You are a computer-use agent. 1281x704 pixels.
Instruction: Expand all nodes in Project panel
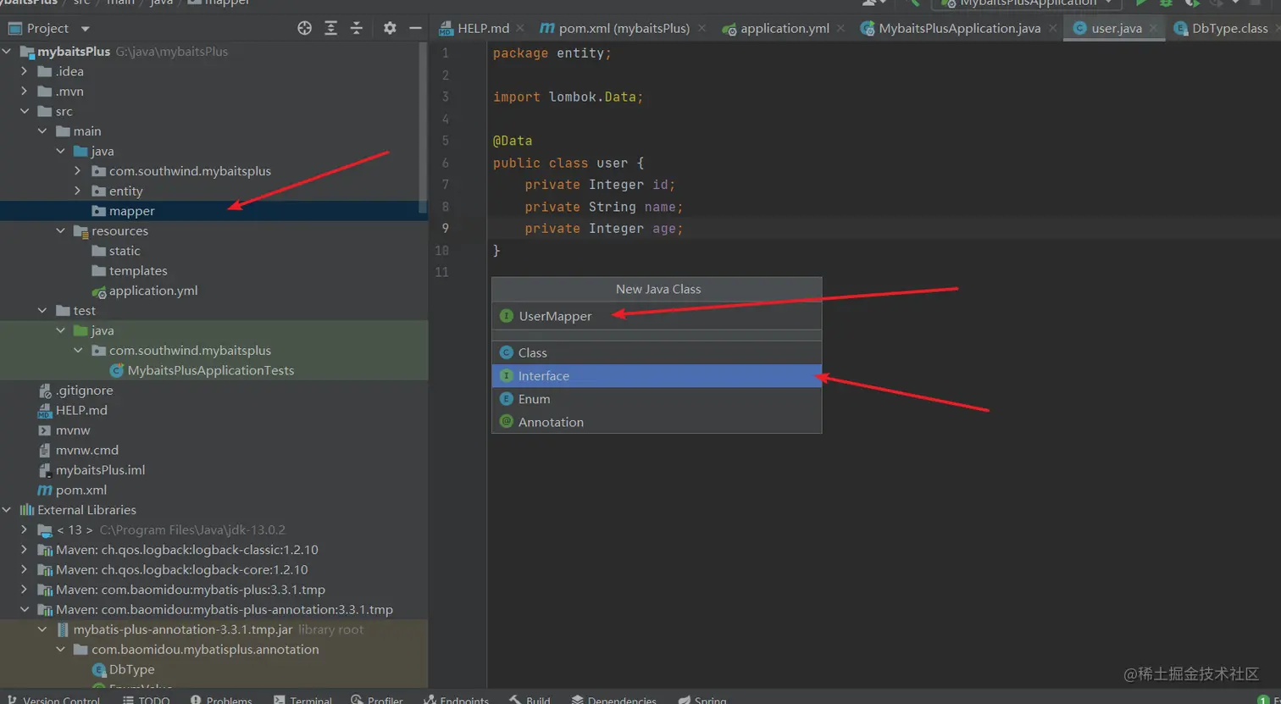tap(330, 28)
